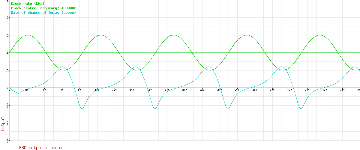
Task: Click 'Rate of change of Delay (usecs)' legend
Action: coord(43,13)
